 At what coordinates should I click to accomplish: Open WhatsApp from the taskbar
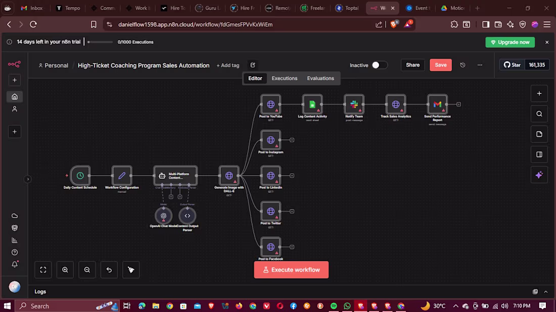pos(347,306)
